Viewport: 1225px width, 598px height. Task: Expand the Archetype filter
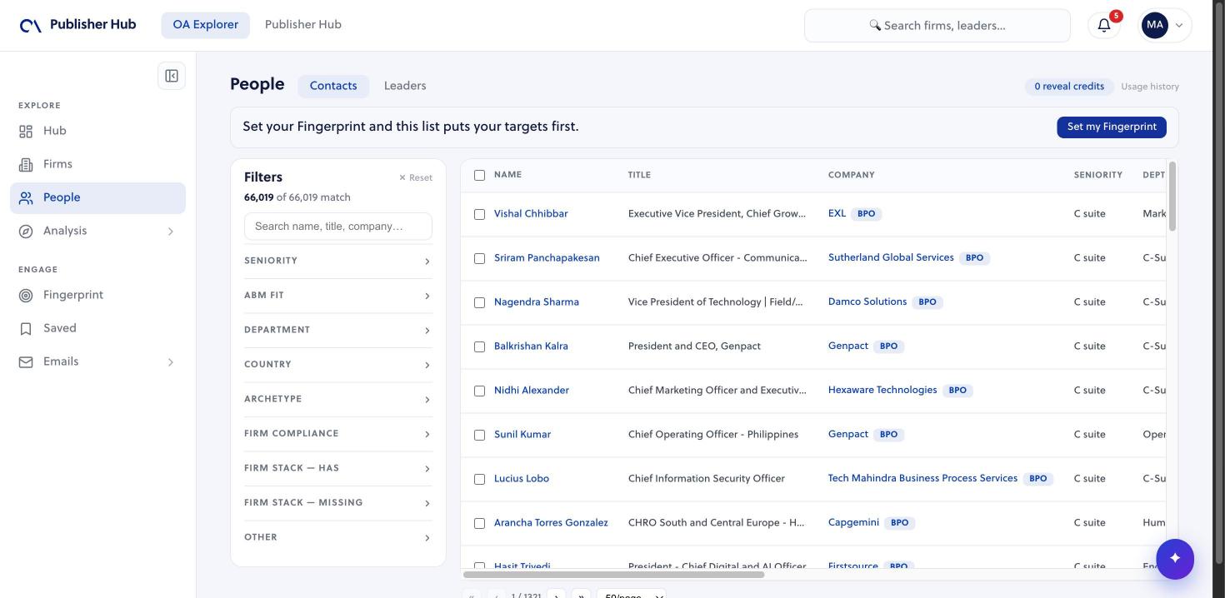[337, 399]
